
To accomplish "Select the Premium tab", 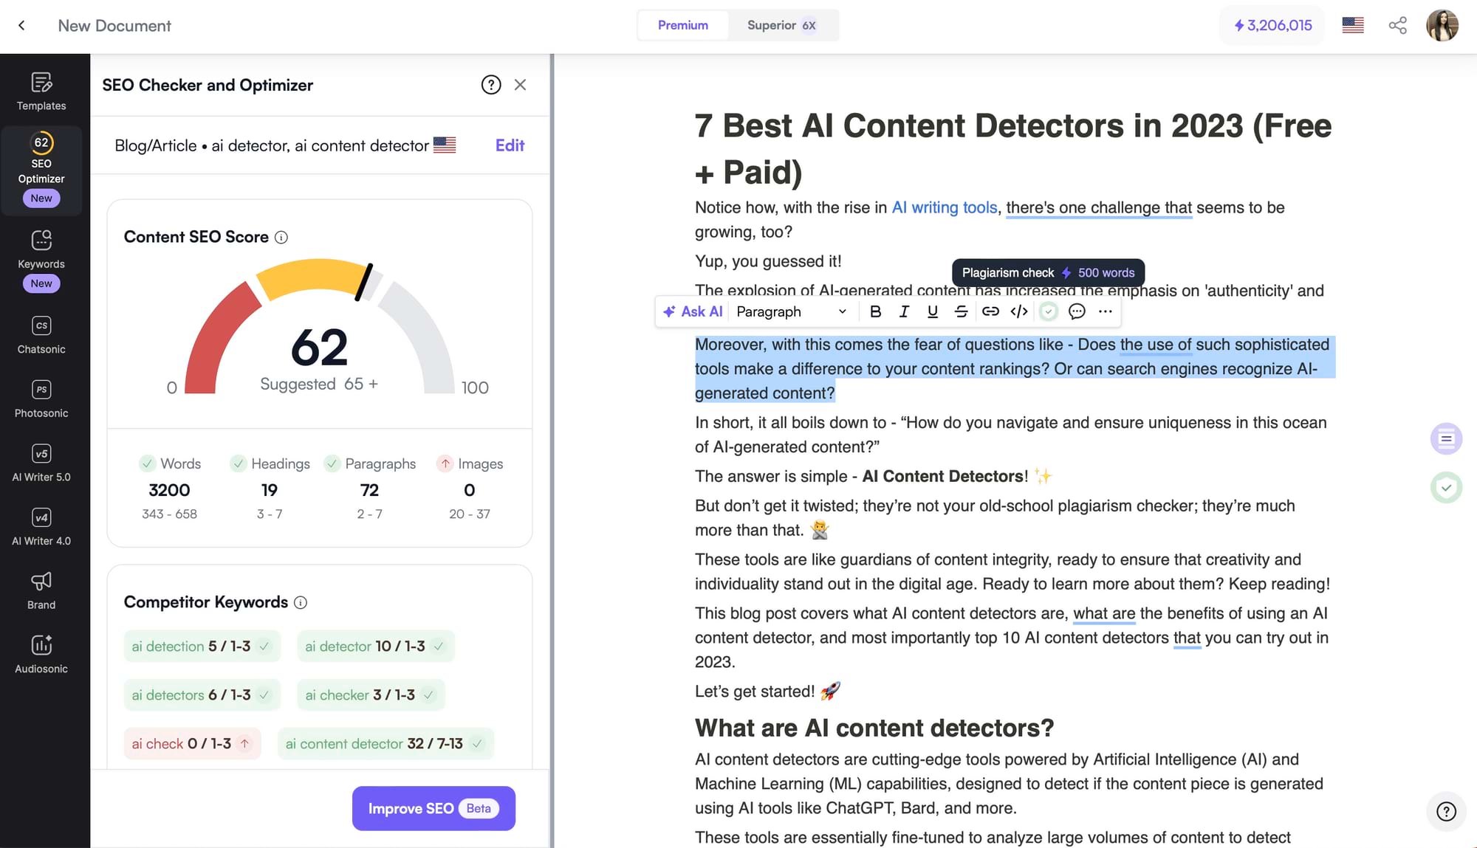I will click(682, 24).
